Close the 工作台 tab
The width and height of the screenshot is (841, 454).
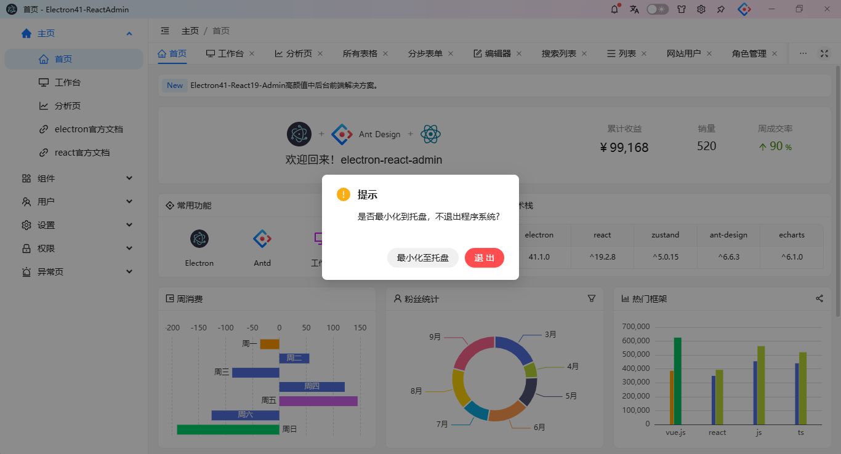pos(252,54)
